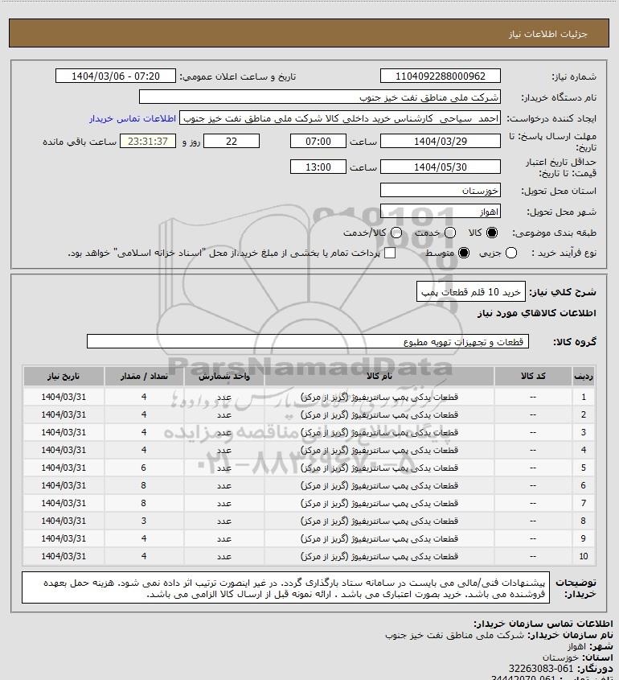Image resolution: width=619 pixels, height=680 pixels.
Task: Click the item name in row 1
Action: point(379,397)
